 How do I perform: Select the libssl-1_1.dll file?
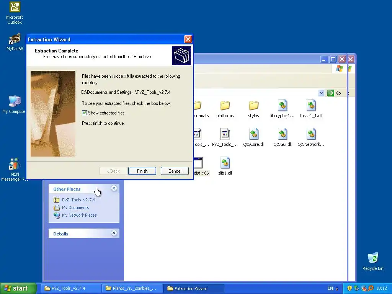point(311,109)
